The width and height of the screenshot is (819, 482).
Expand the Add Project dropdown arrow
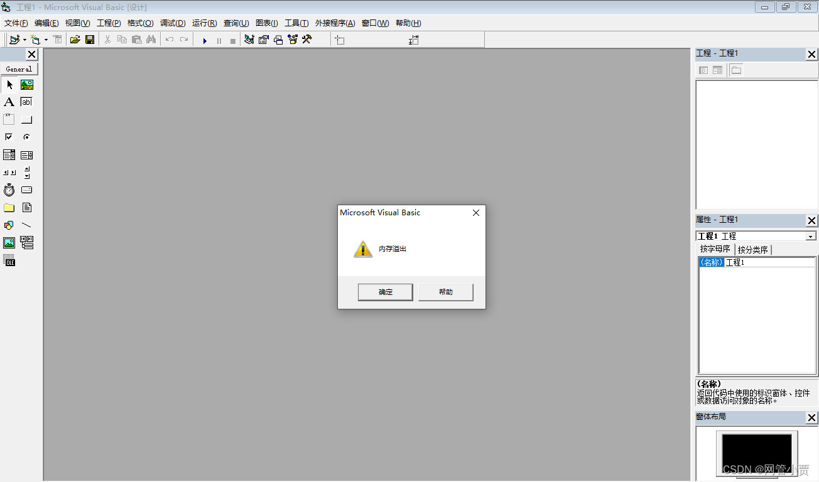tap(24, 40)
